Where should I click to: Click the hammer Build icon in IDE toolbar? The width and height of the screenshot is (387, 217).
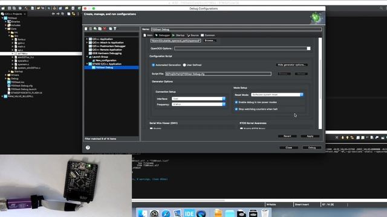click(x=26, y=8)
